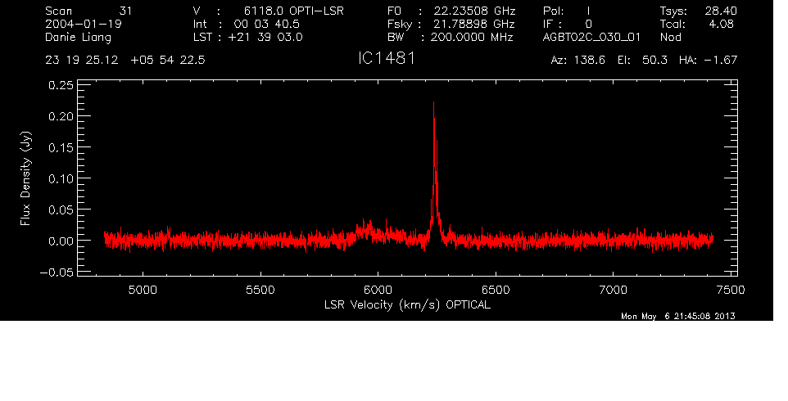Click the declination +05 54 22.5
Image resolution: width=788 pixels, height=401 pixels.
168,61
